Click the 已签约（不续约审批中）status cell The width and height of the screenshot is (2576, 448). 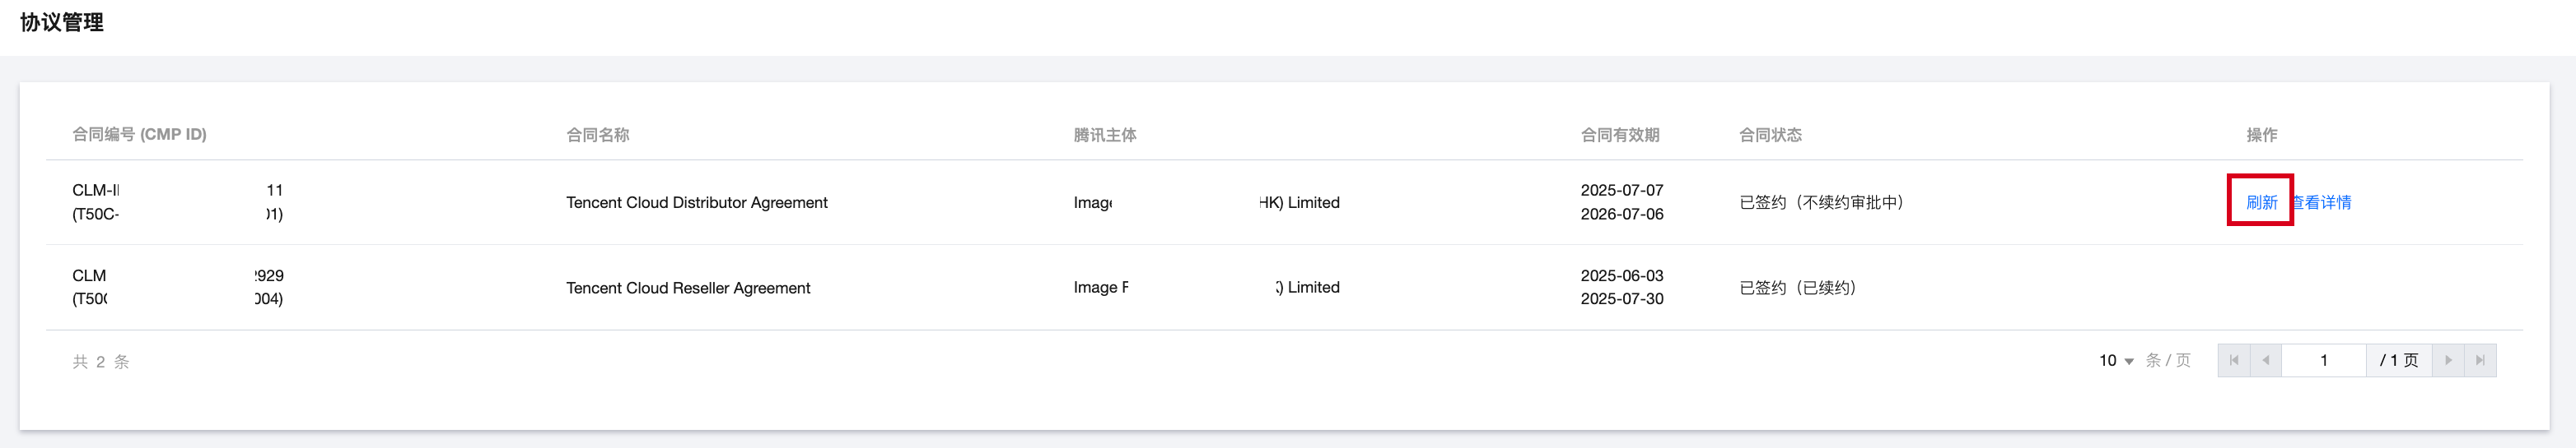[x=1821, y=202]
